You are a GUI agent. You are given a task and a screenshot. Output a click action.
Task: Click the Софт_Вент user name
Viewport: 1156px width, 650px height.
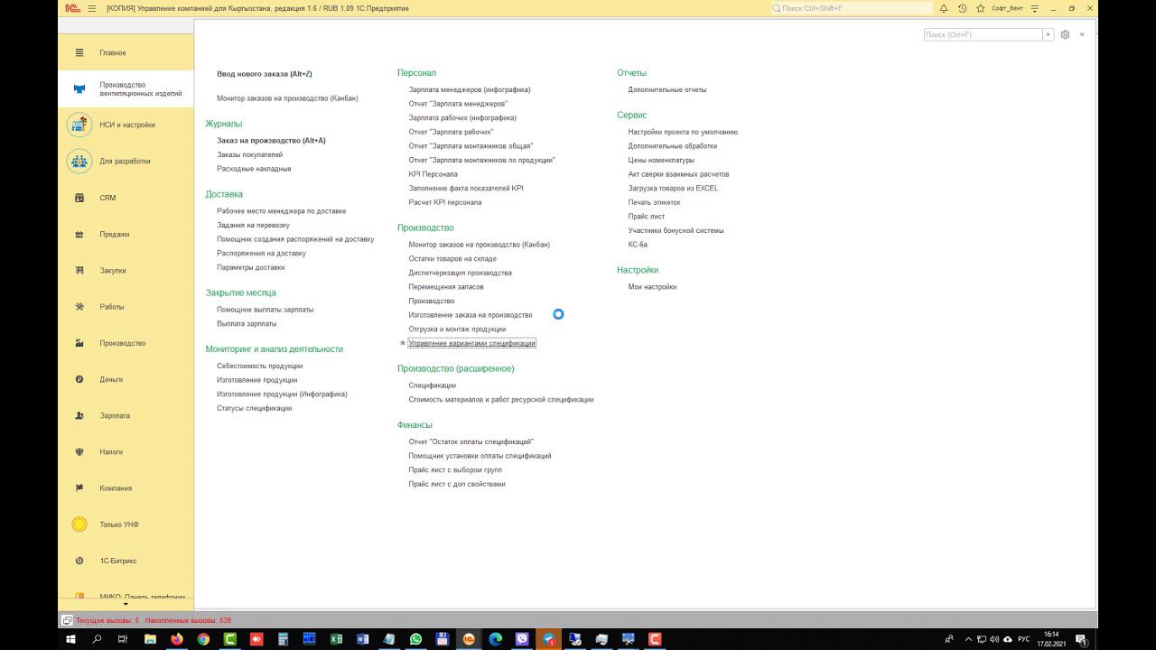tap(1007, 8)
